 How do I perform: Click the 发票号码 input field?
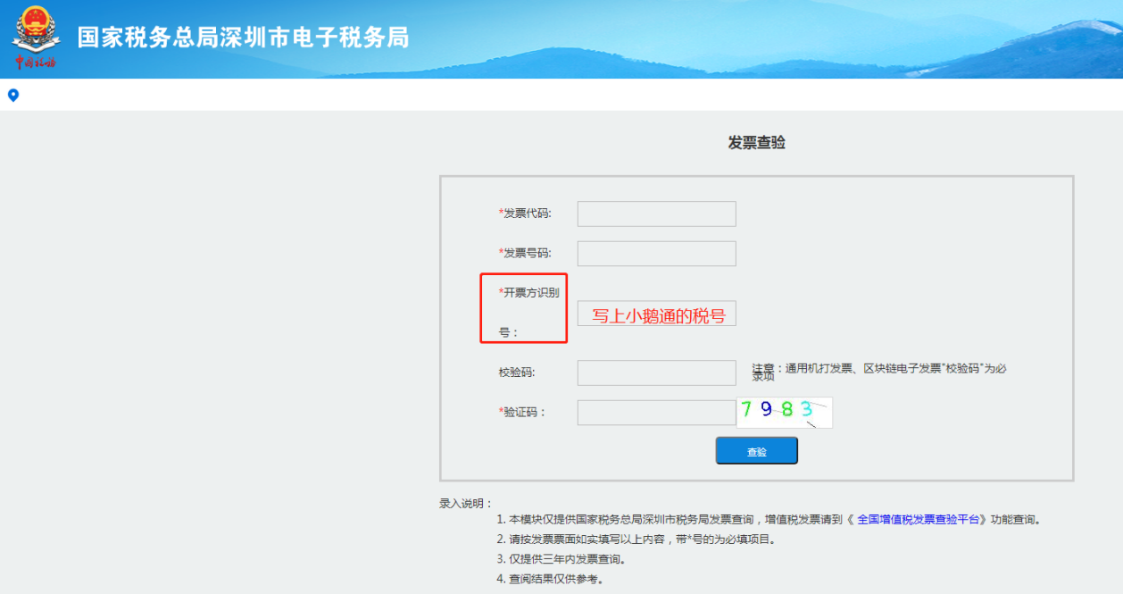tap(656, 254)
